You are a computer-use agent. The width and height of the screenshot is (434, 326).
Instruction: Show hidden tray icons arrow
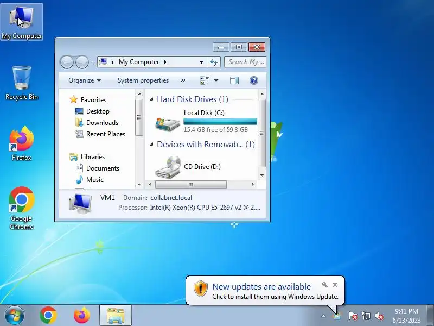coord(323,316)
